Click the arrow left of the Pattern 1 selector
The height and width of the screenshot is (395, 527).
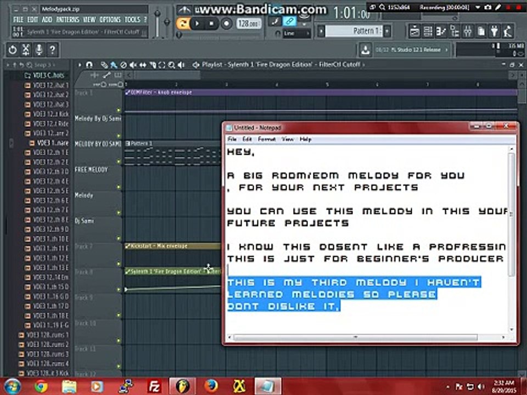coord(321,31)
